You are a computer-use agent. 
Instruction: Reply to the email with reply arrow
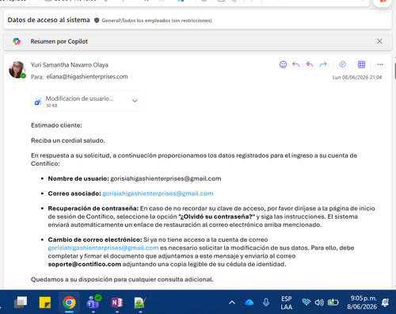[296, 64]
